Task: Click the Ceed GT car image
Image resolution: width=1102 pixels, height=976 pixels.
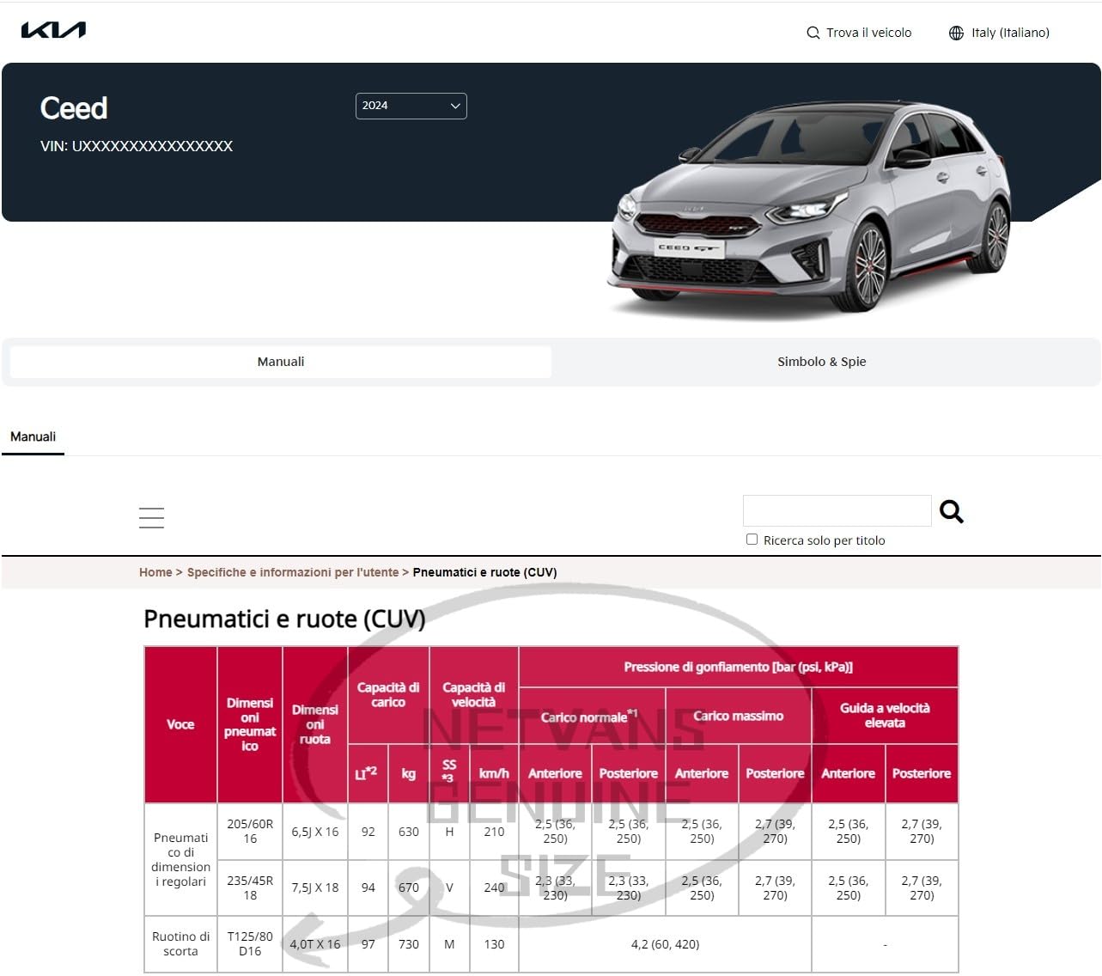Action: pyautogui.click(x=810, y=206)
